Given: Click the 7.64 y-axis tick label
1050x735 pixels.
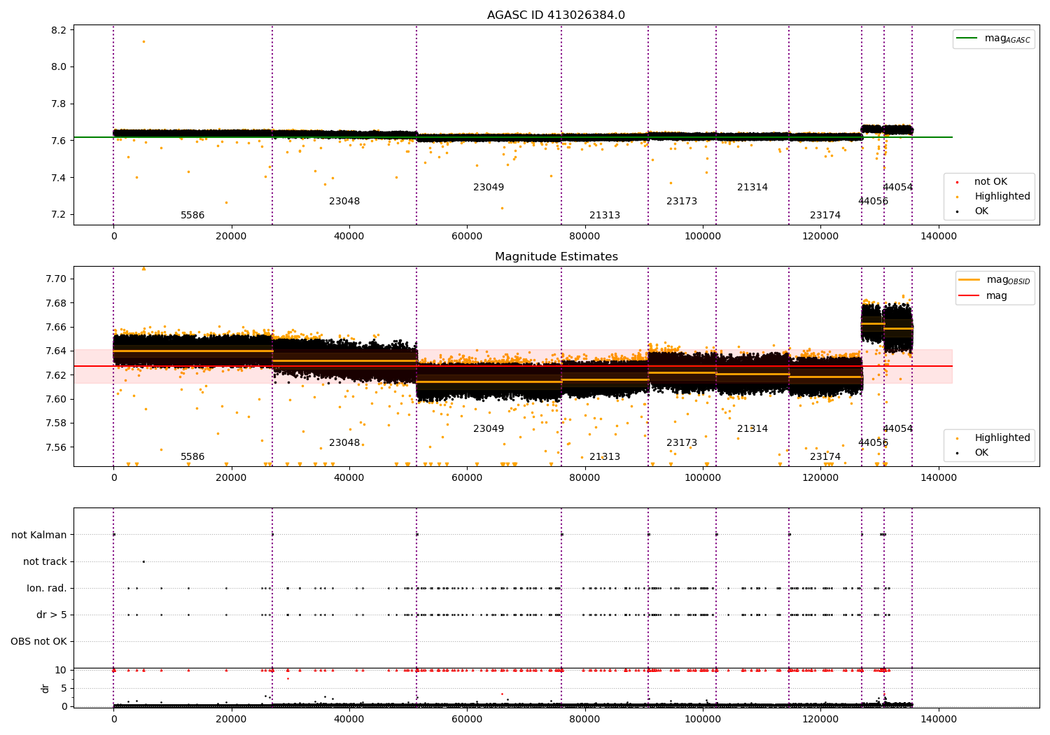Looking at the screenshot, I should [56, 351].
